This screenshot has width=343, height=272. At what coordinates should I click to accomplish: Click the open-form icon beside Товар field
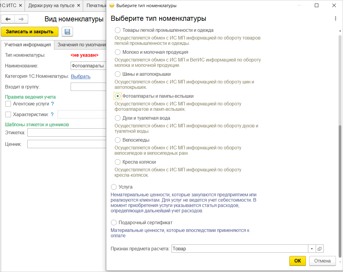pyautogui.click(x=320, y=249)
